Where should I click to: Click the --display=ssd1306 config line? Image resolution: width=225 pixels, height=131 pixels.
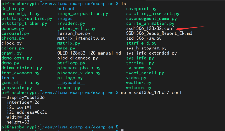coord(23,98)
